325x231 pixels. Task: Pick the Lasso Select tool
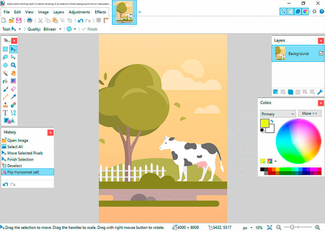tap(5, 57)
